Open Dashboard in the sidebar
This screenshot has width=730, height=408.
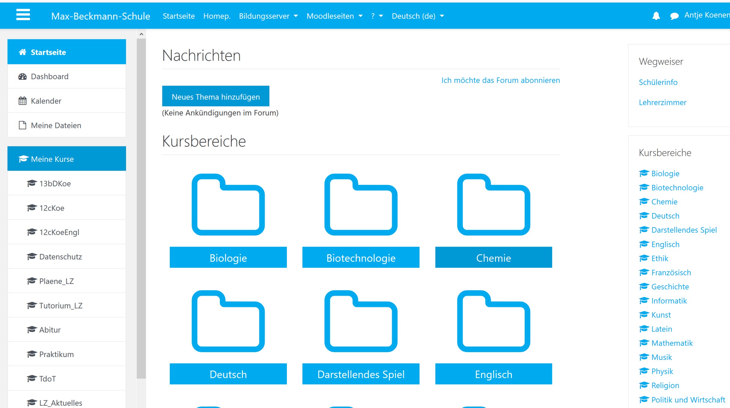click(x=50, y=76)
